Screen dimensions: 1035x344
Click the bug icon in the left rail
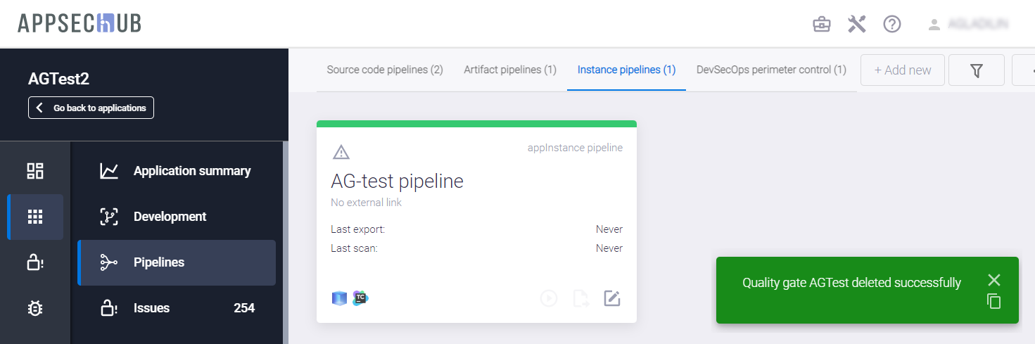tap(35, 308)
